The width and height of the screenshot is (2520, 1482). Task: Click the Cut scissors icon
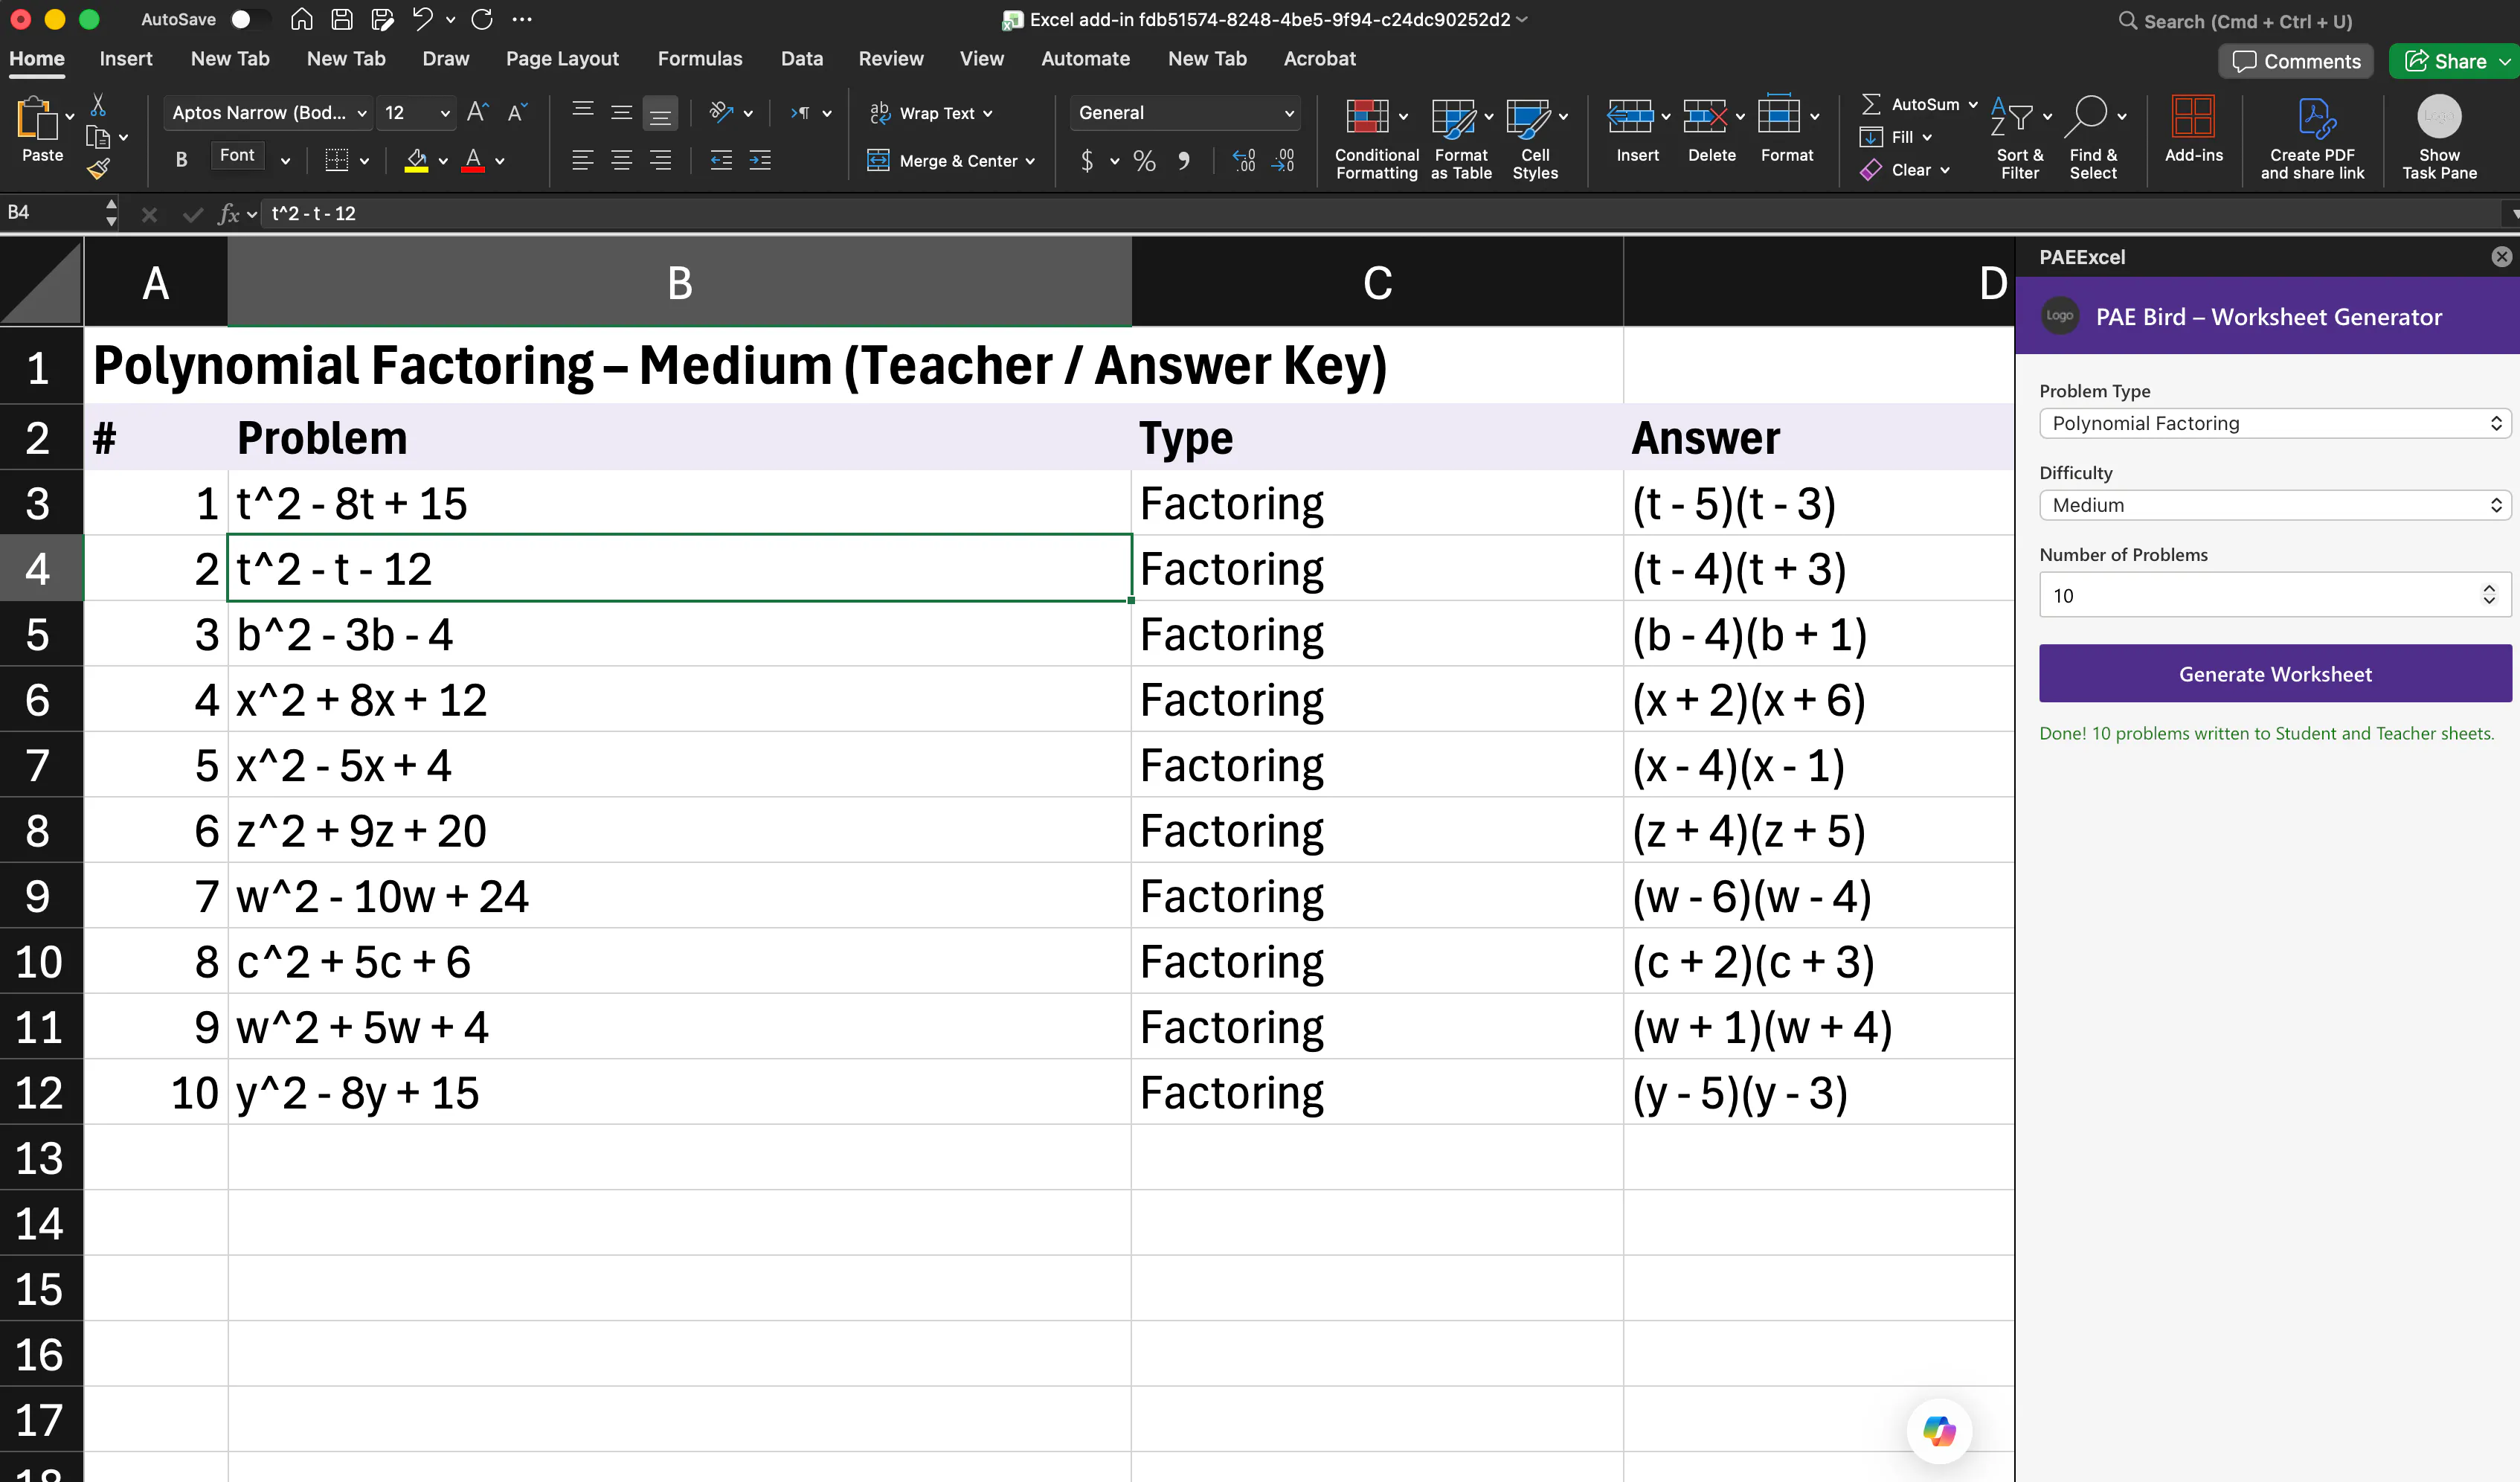pos(98,104)
